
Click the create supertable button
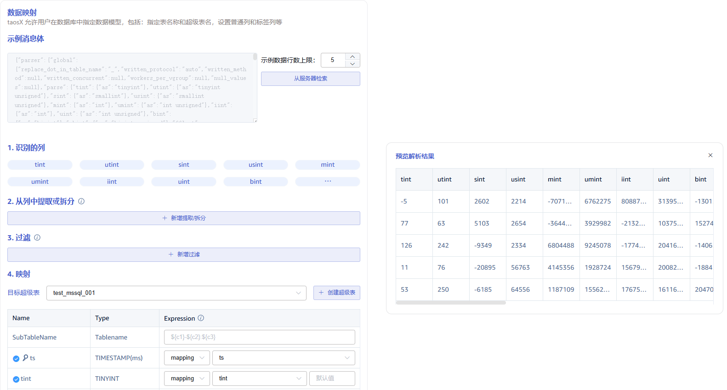coord(336,293)
